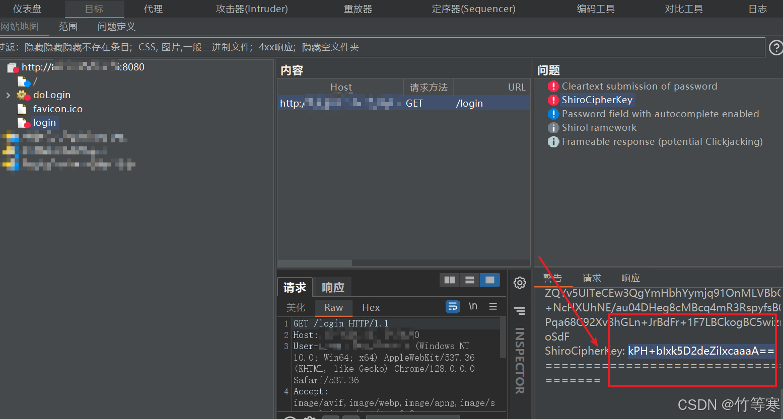Click the help question mark icon
The width and height of the screenshot is (783, 419).
pos(776,48)
